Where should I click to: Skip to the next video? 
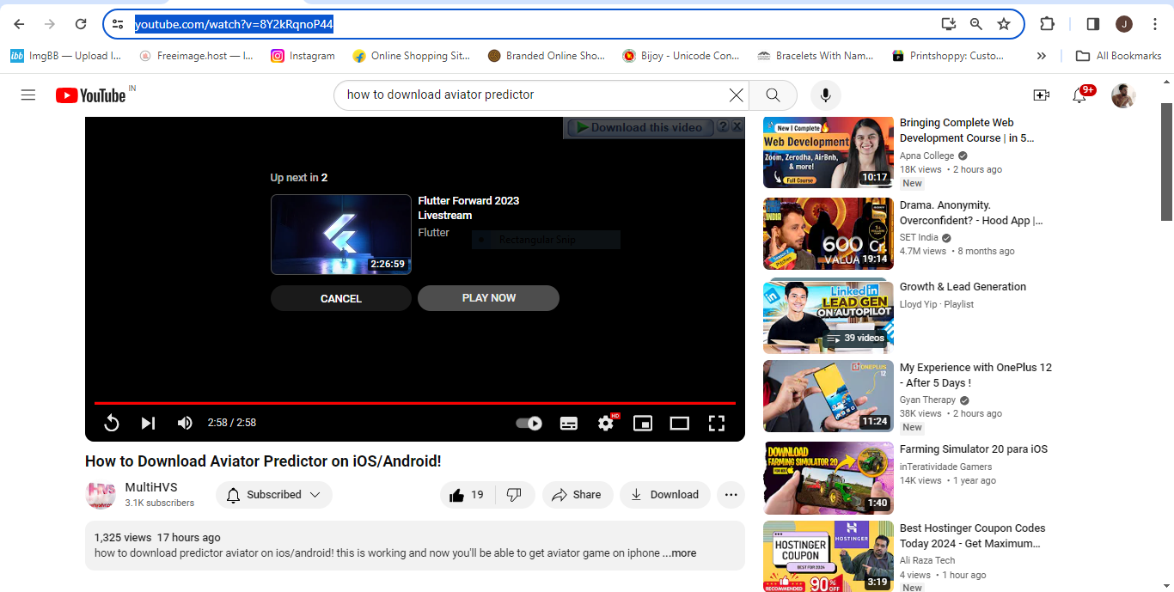[x=148, y=423]
